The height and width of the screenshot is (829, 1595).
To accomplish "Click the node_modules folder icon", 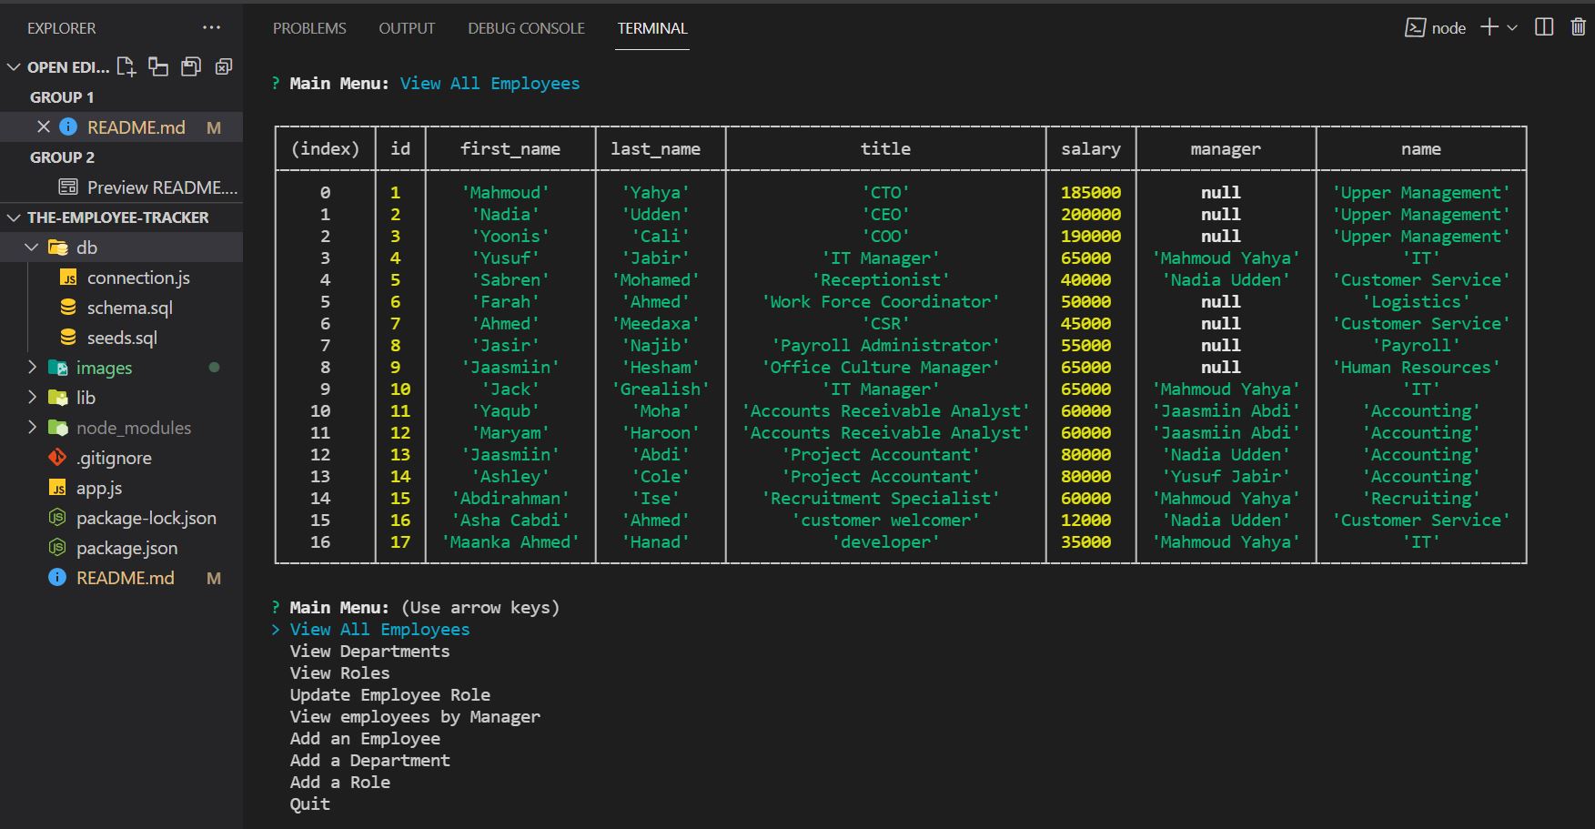I will (x=58, y=428).
